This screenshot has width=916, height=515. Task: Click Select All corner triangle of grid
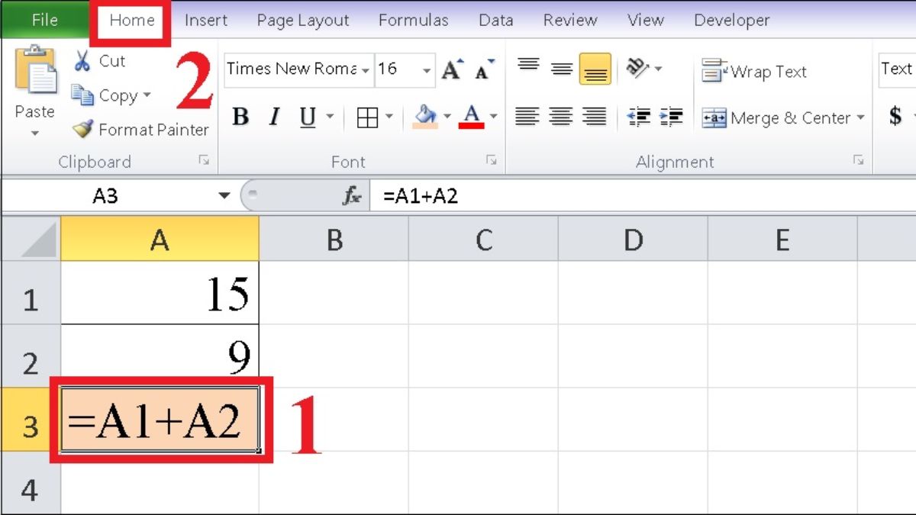click(x=39, y=240)
